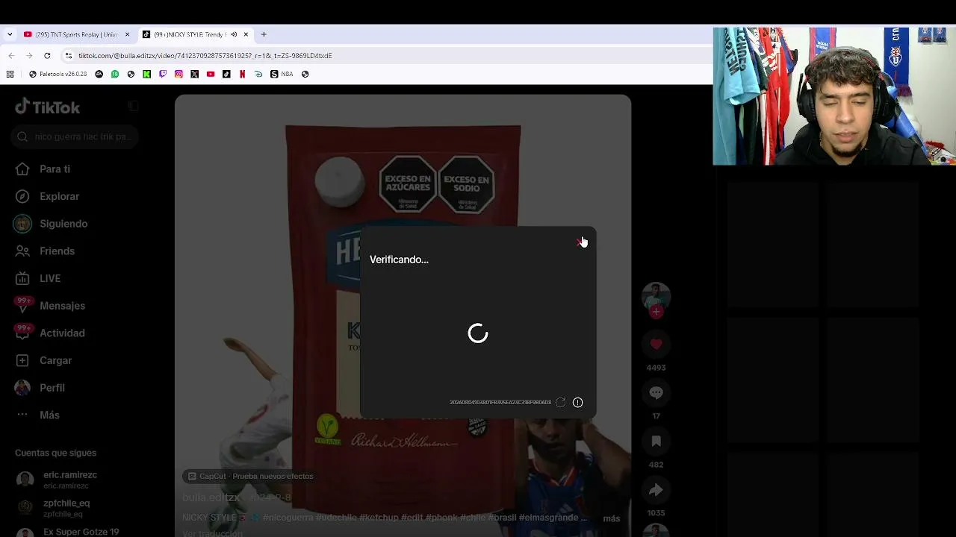Expand video caption with más
Viewport: 956px width, 537px height.
coord(612,518)
